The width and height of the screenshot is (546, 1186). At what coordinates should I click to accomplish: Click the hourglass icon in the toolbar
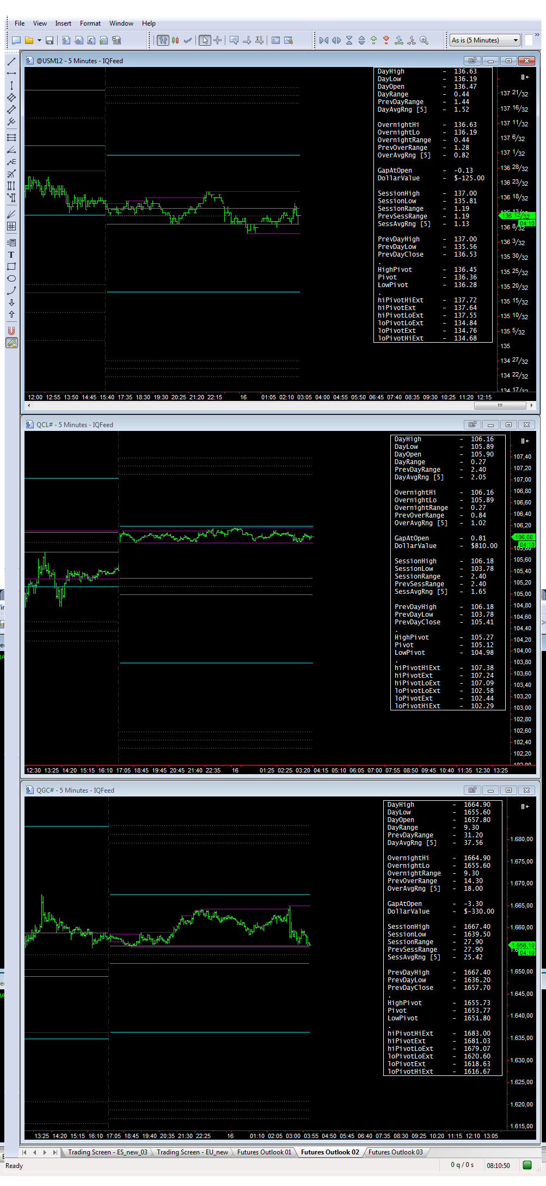coord(349,40)
